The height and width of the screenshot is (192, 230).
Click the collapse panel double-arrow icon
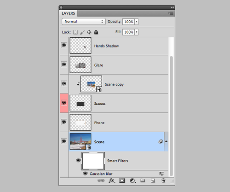point(172,7)
